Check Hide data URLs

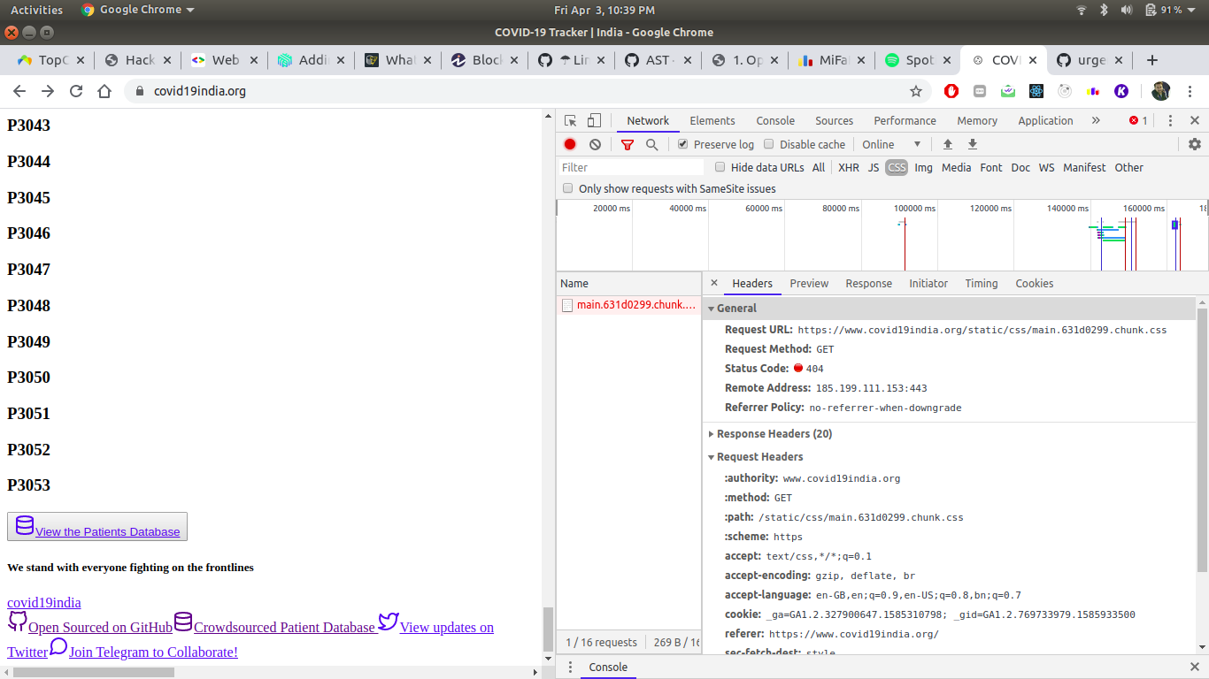[x=720, y=167]
